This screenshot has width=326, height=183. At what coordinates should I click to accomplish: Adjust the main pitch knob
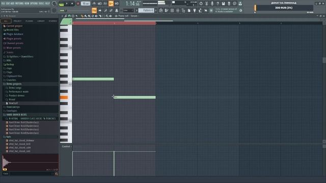coord(54,10)
